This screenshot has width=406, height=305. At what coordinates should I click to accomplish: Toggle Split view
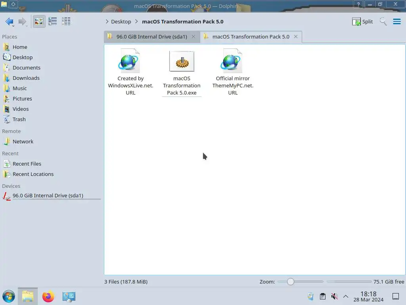[x=362, y=21]
